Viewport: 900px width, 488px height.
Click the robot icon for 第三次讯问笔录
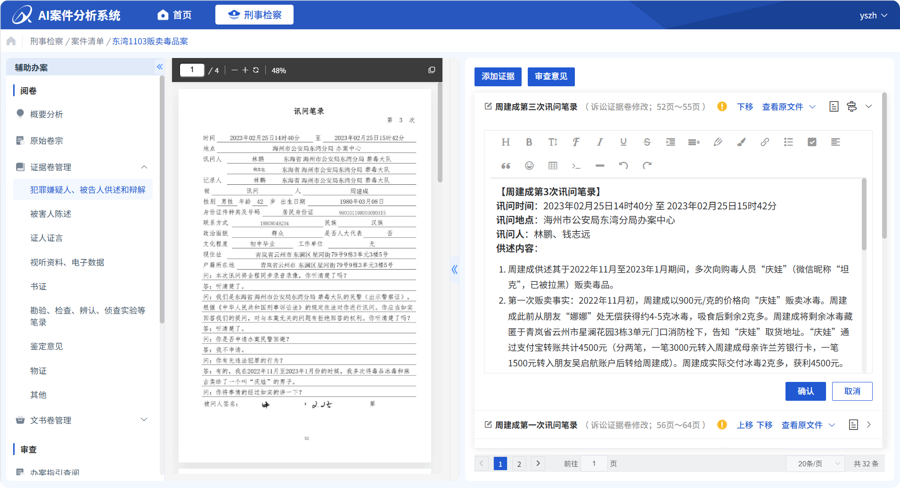tap(851, 107)
